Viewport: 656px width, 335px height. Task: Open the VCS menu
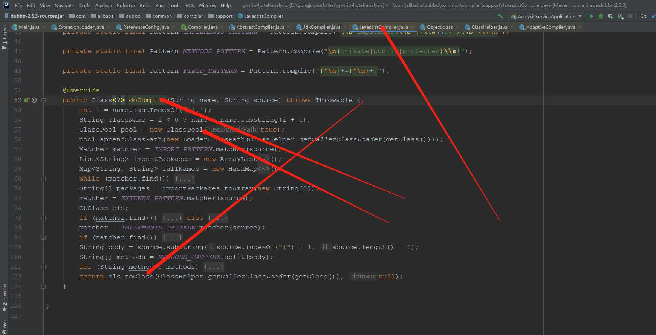(x=190, y=5)
